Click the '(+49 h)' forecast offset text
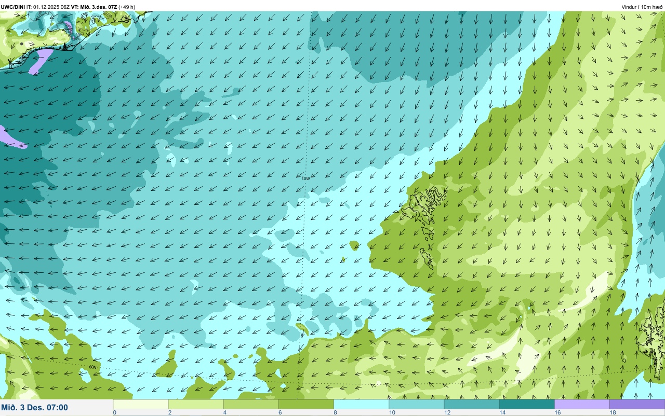 click(127, 7)
